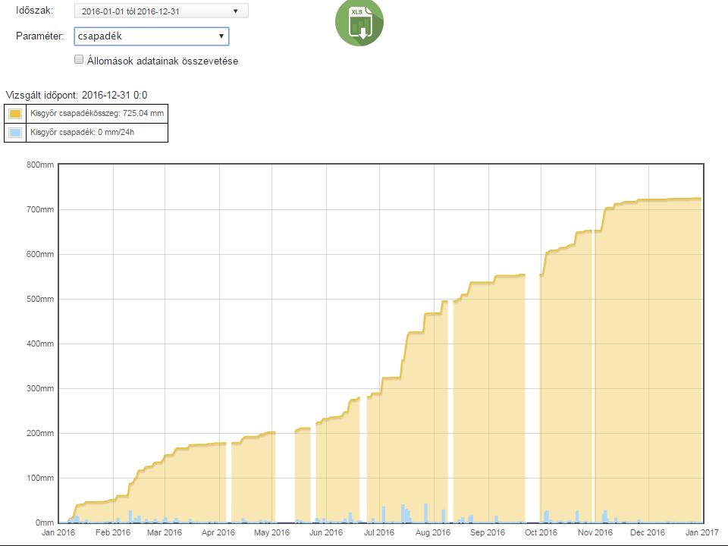Open the Időszak date range dropdown
This screenshot has width=728, height=546.
coord(161,11)
